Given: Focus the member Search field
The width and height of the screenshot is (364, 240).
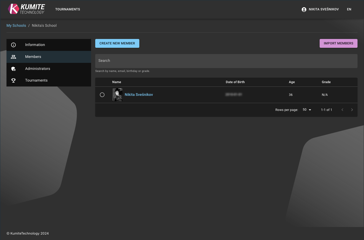Looking at the screenshot, I should 226,61.
